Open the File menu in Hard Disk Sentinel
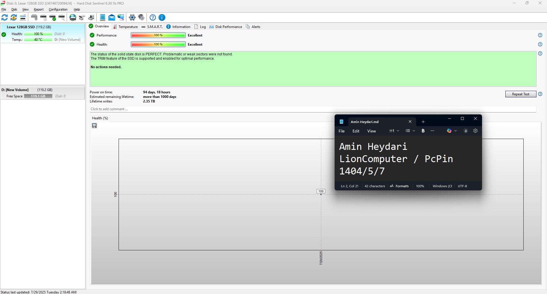 point(4,9)
